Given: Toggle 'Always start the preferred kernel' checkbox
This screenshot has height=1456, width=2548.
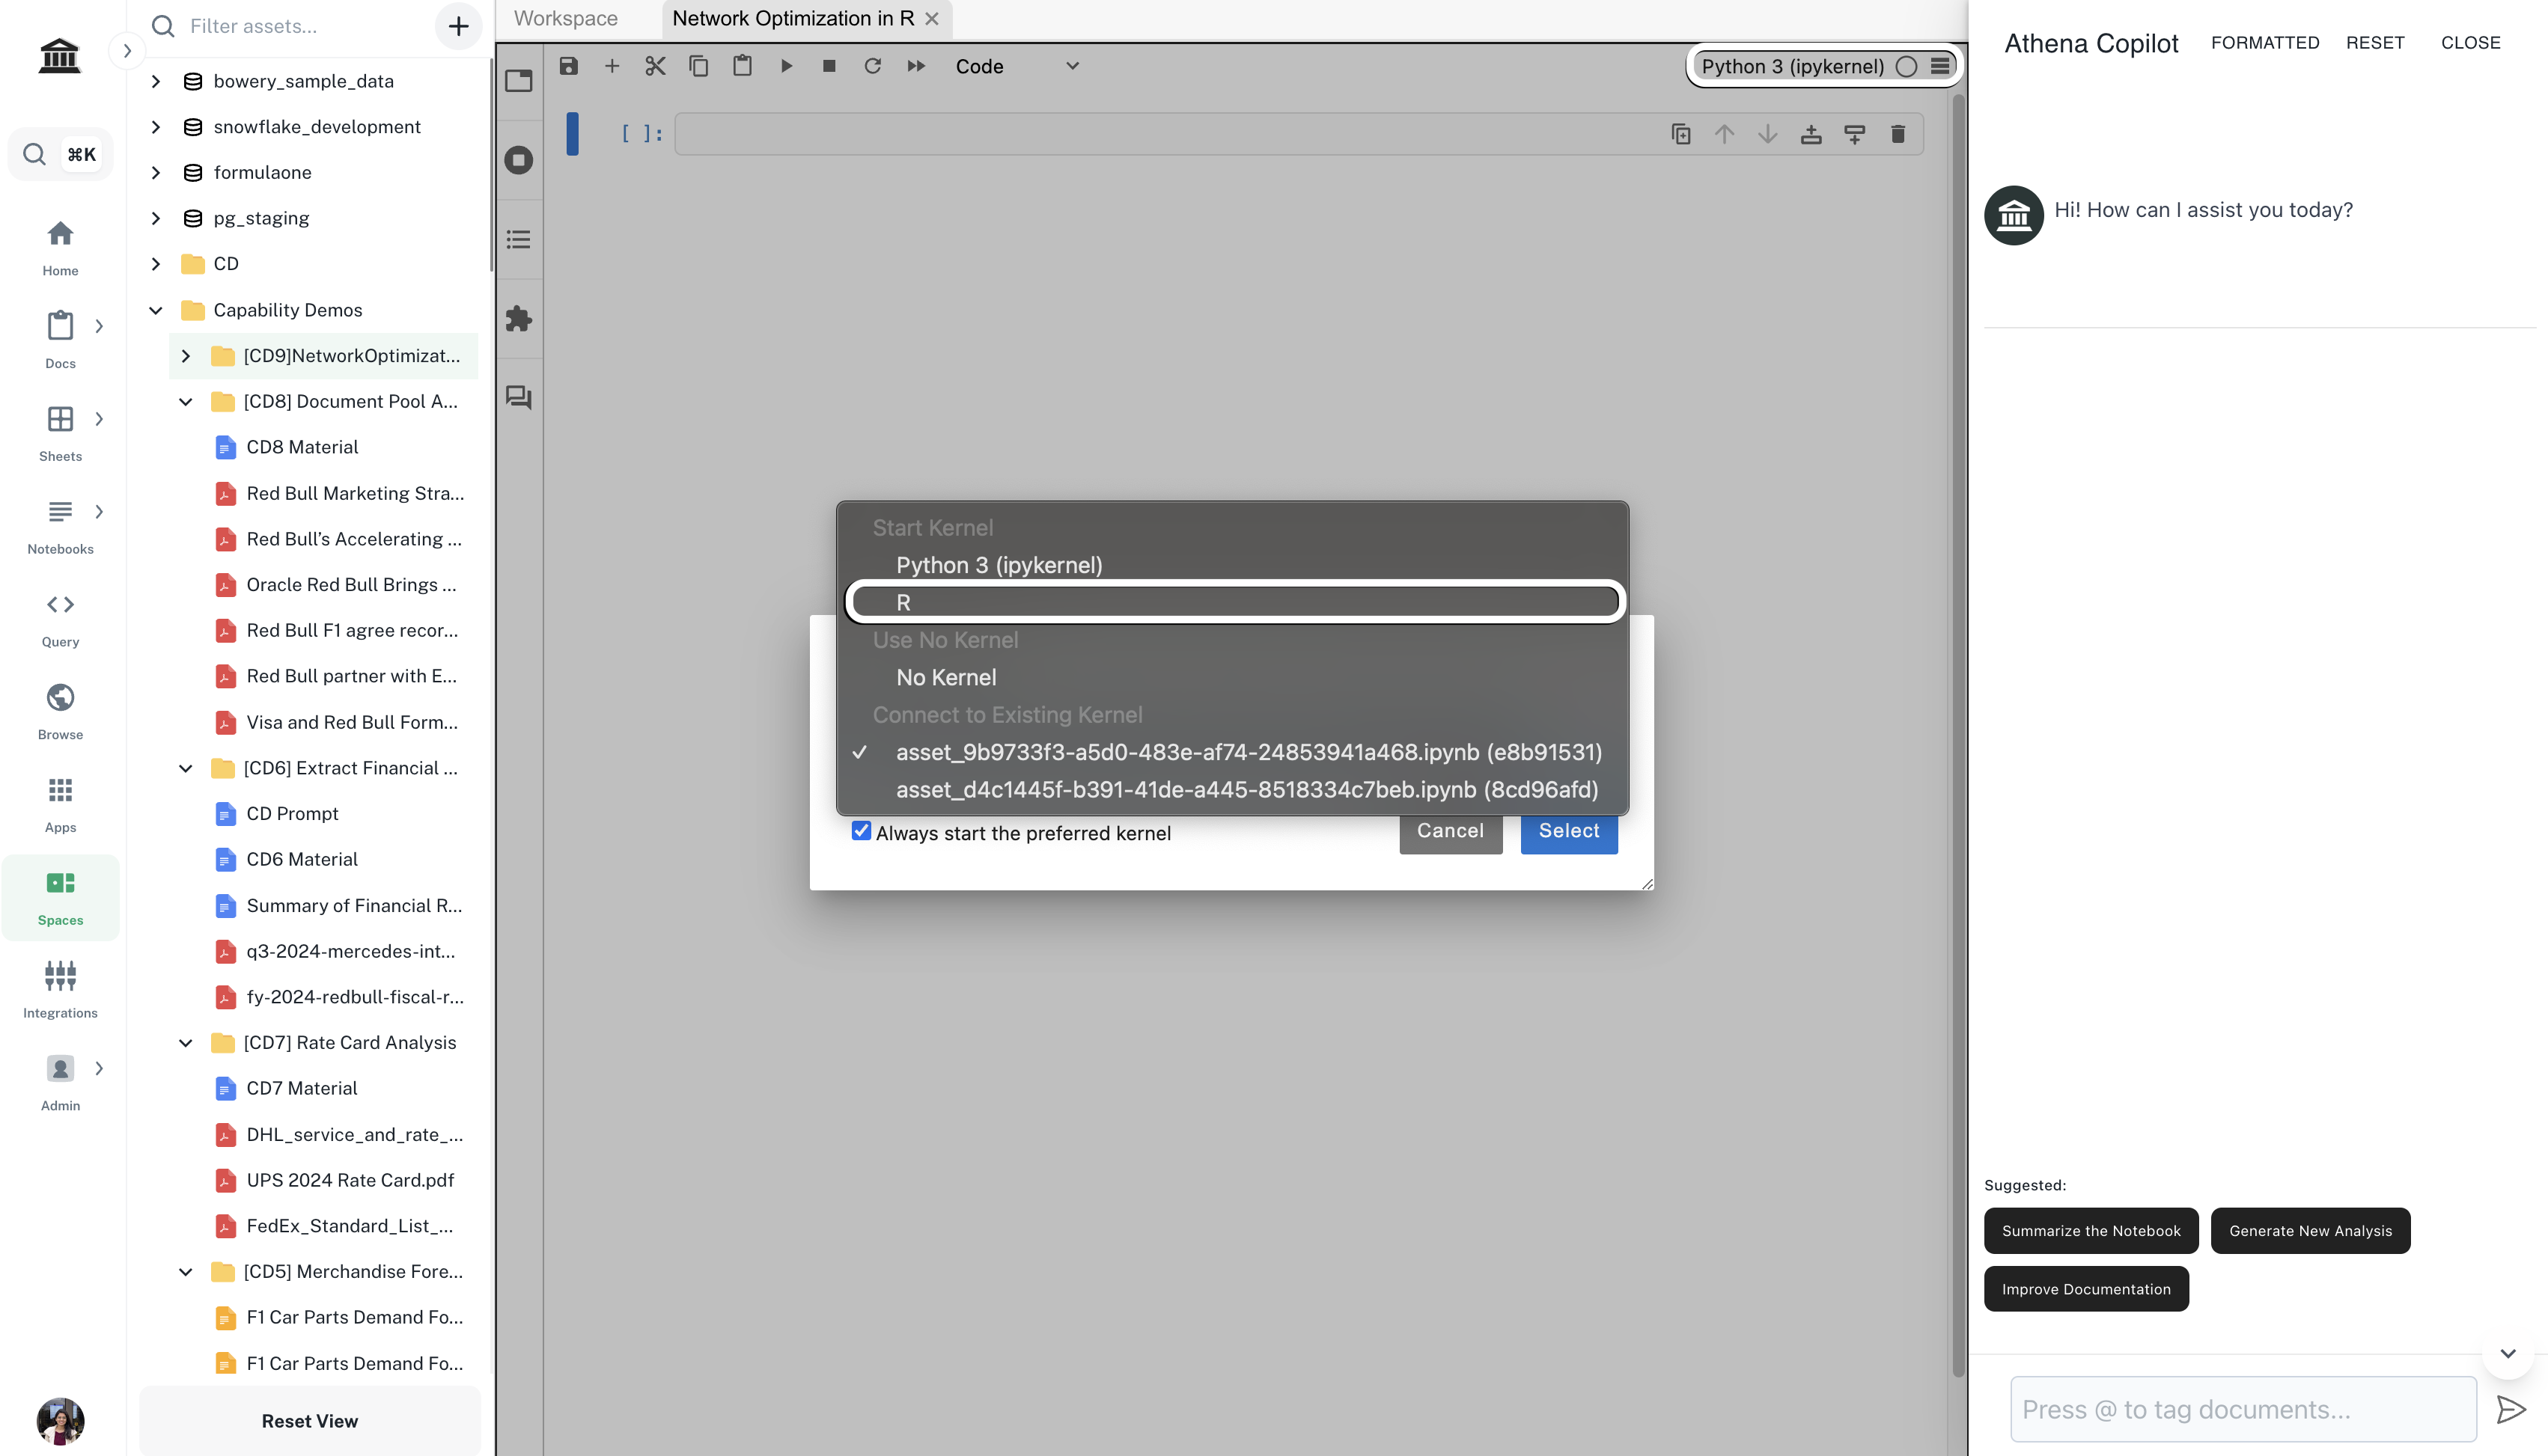Looking at the screenshot, I should (x=862, y=831).
